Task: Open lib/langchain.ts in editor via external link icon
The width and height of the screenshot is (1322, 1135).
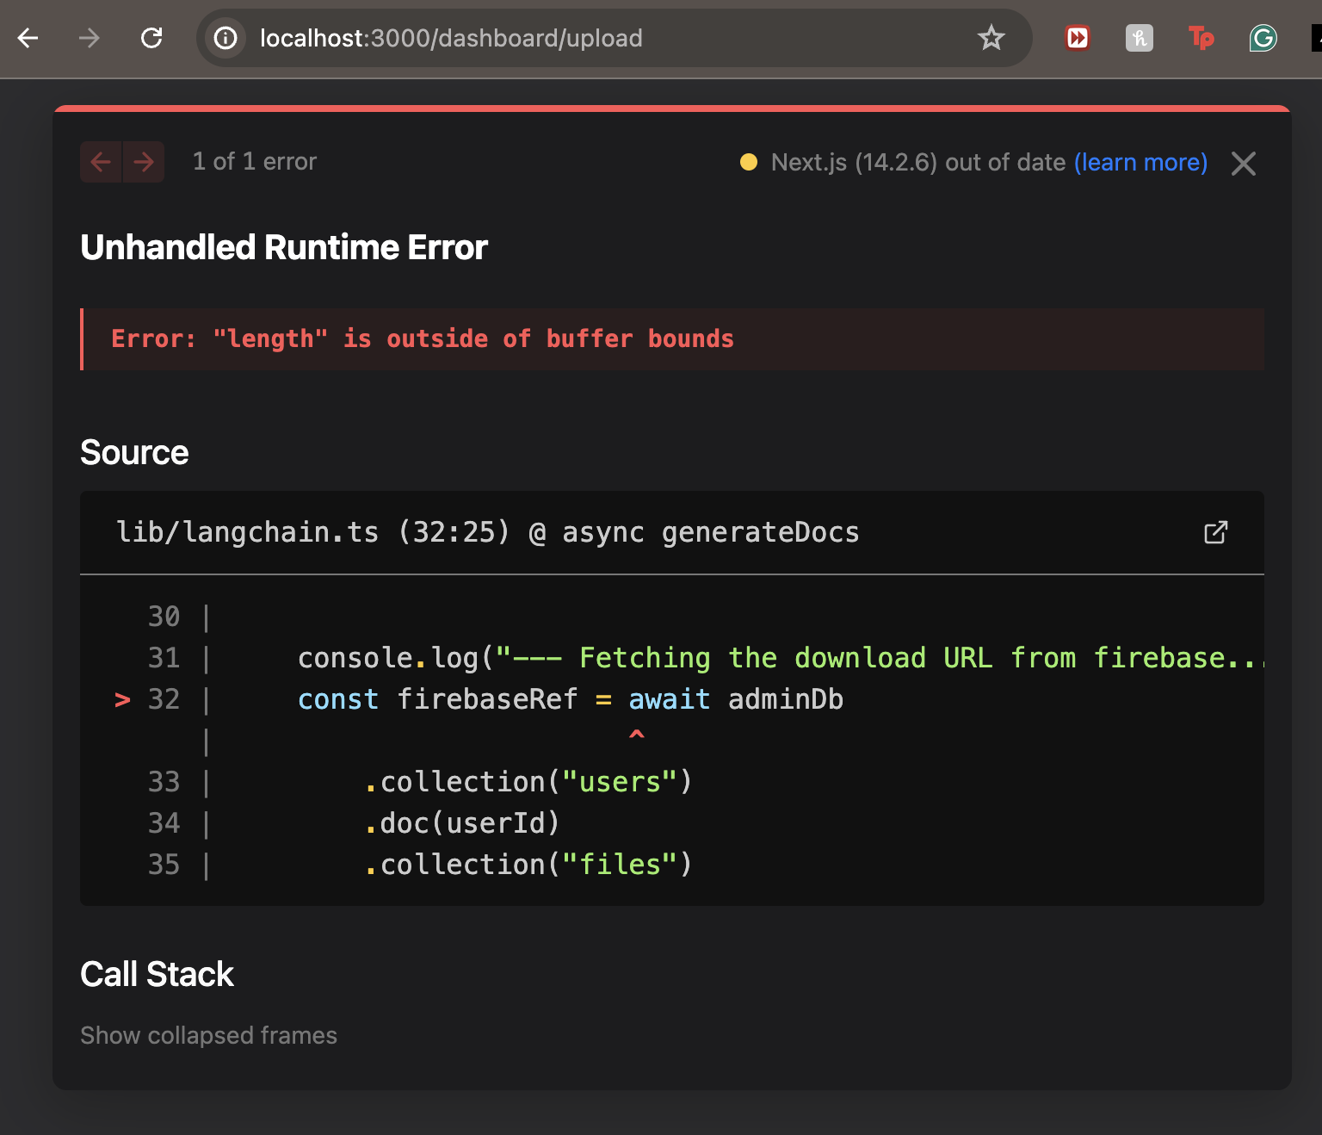Action: (1214, 533)
